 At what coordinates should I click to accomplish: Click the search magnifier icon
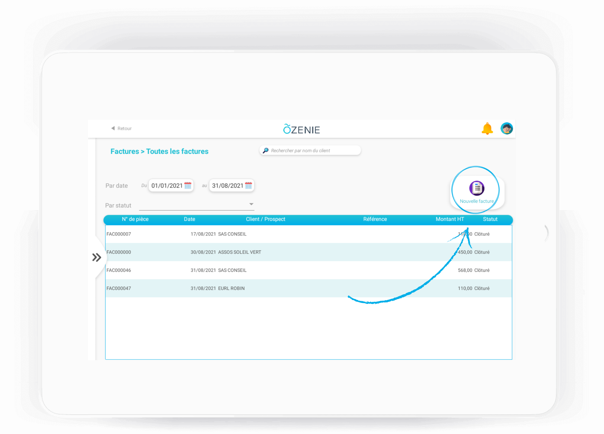click(266, 150)
